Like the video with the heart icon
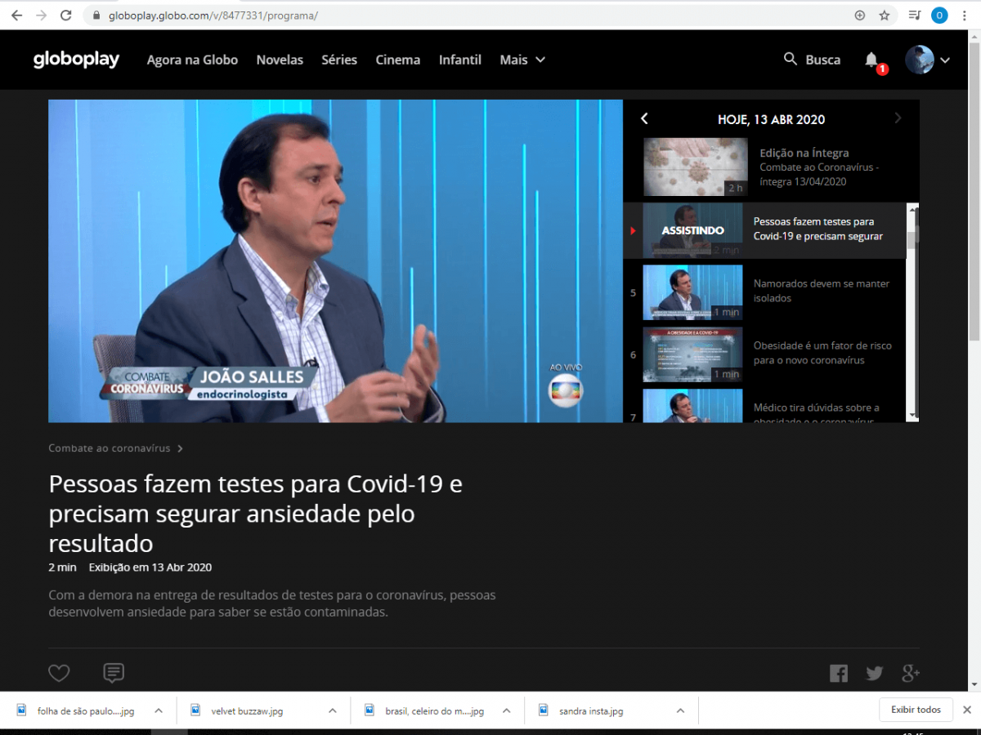 pos(59,673)
